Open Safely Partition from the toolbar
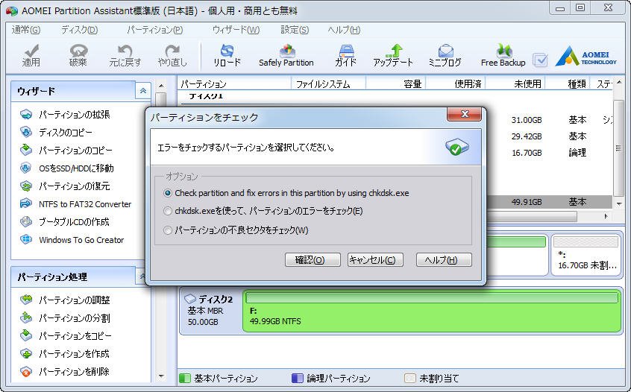Viewport: 631px width, 392px height. pyautogui.click(x=286, y=55)
